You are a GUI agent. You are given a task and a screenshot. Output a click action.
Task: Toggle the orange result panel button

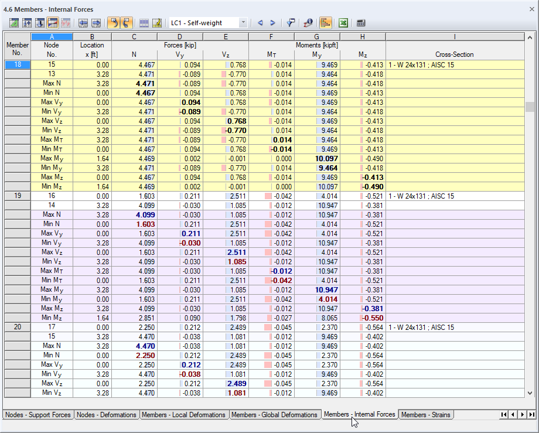pos(326,23)
